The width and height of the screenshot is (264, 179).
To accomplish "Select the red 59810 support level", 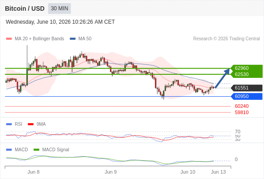I will (242, 112).
